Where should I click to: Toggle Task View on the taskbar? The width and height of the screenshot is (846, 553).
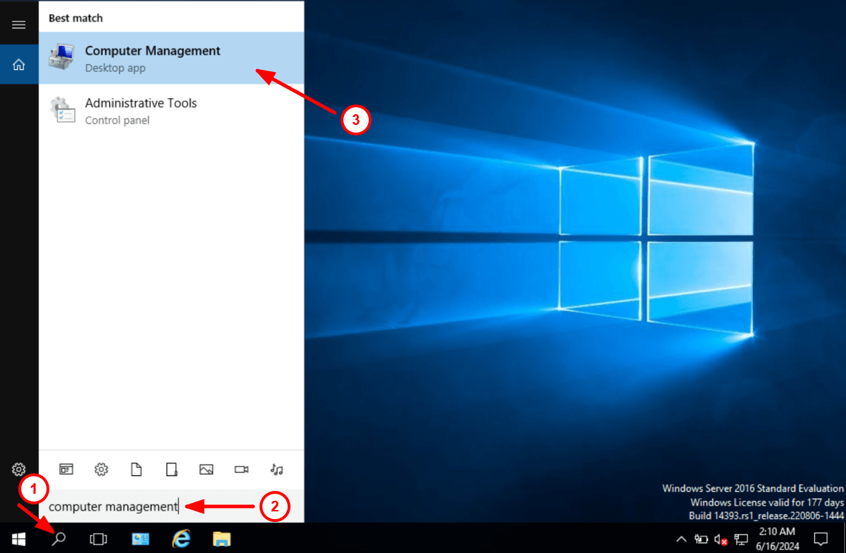tap(99, 539)
